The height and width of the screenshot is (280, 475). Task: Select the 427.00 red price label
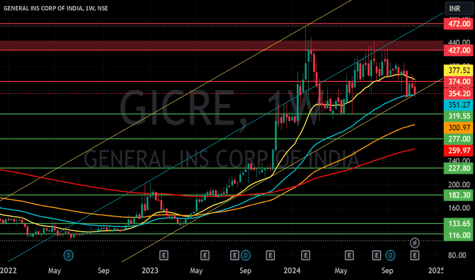[x=458, y=50]
